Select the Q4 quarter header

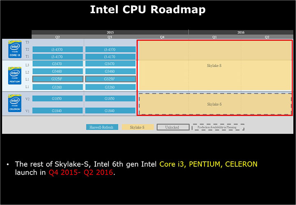click(x=162, y=37)
